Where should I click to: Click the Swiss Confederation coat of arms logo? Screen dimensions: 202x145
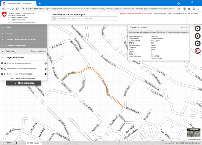[x=4, y=14]
